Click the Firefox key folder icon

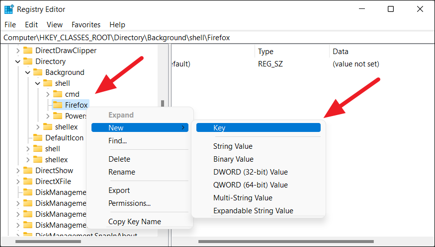coord(57,105)
